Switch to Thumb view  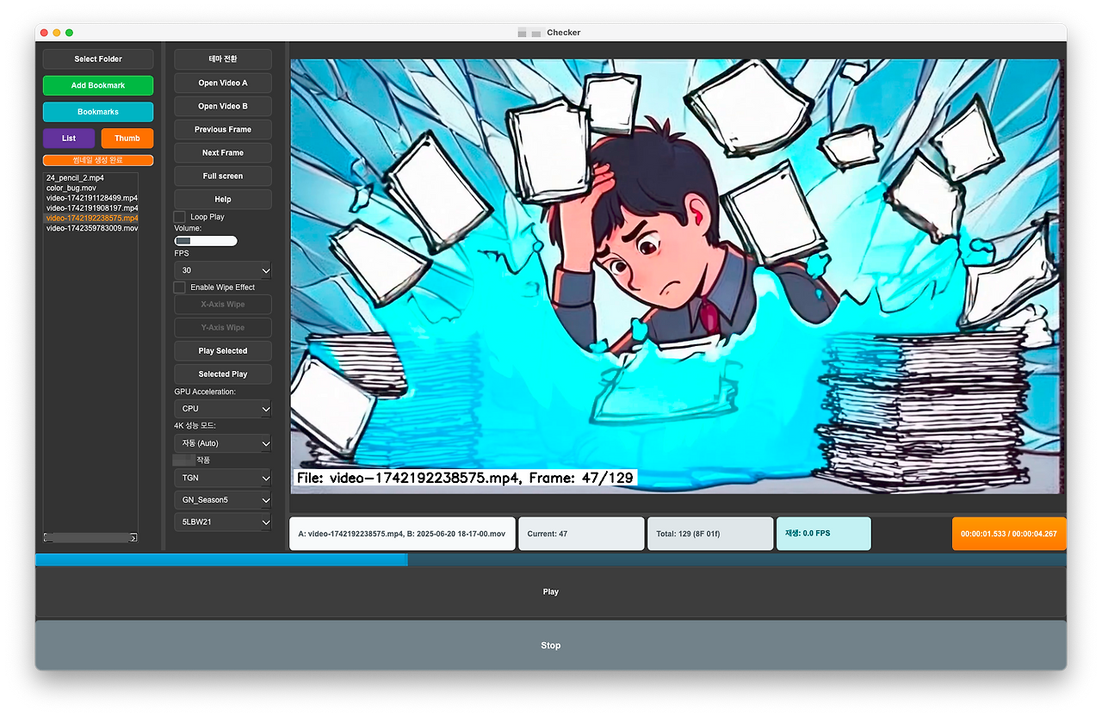127,138
